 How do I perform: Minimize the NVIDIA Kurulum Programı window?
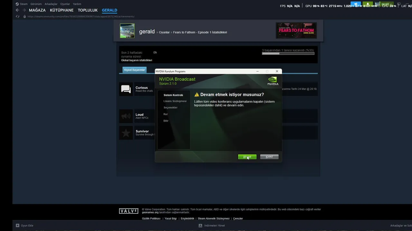pyautogui.click(x=257, y=71)
